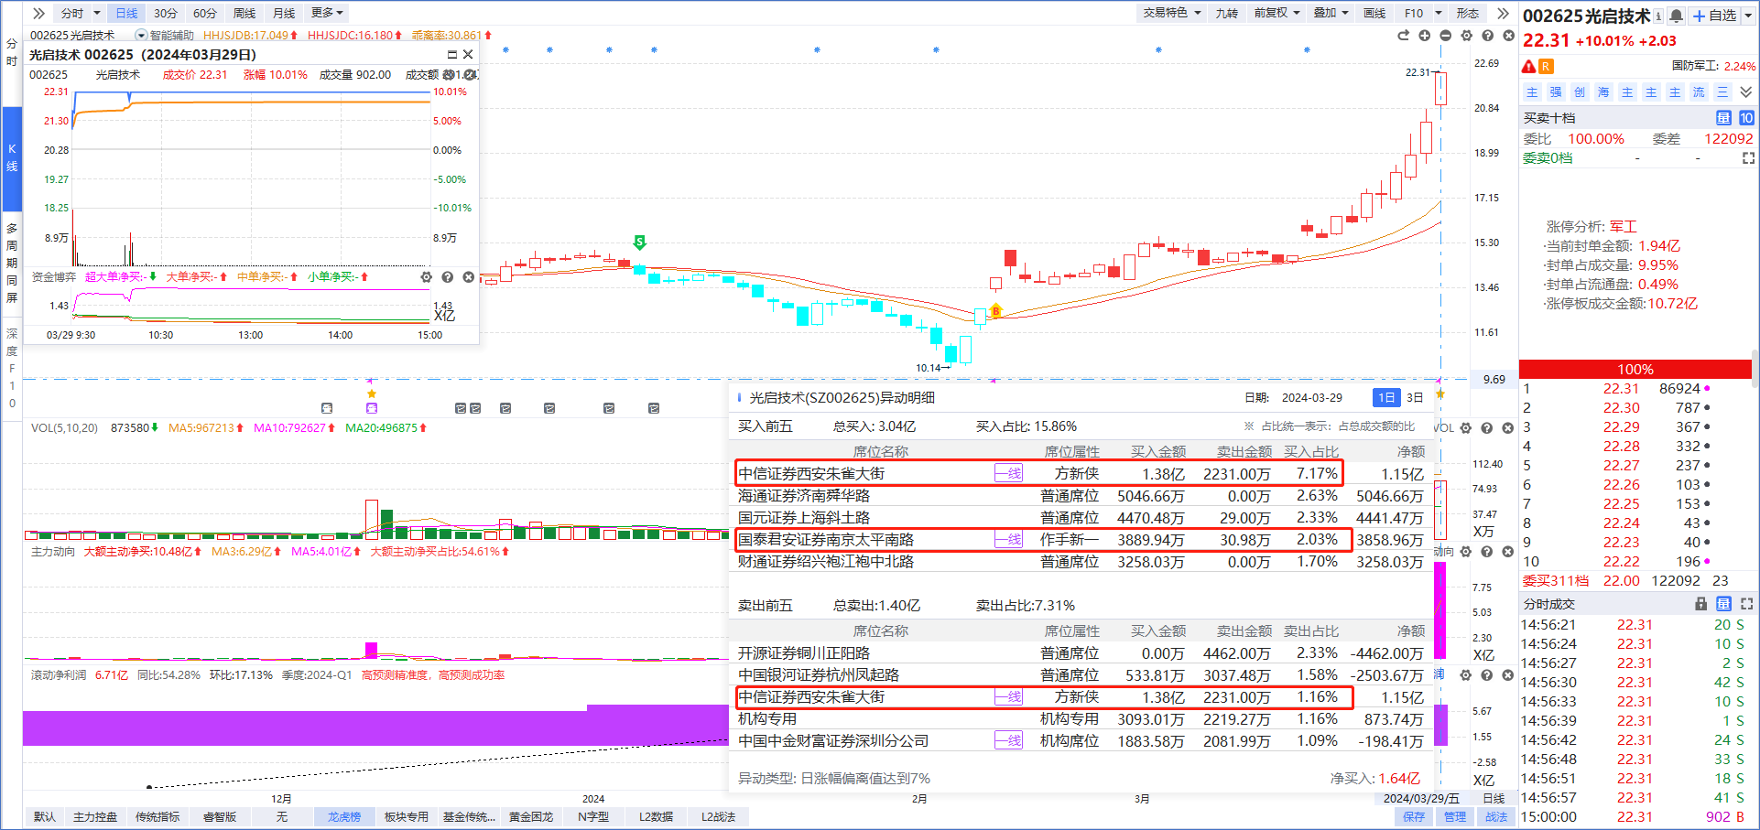Click the green S signal marker on chart
1760x830 pixels.
(x=639, y=243)
